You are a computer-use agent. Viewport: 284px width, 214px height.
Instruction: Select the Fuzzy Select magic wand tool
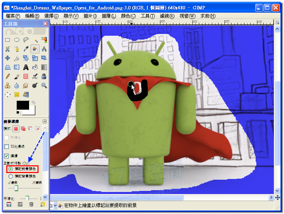[35, 40]
